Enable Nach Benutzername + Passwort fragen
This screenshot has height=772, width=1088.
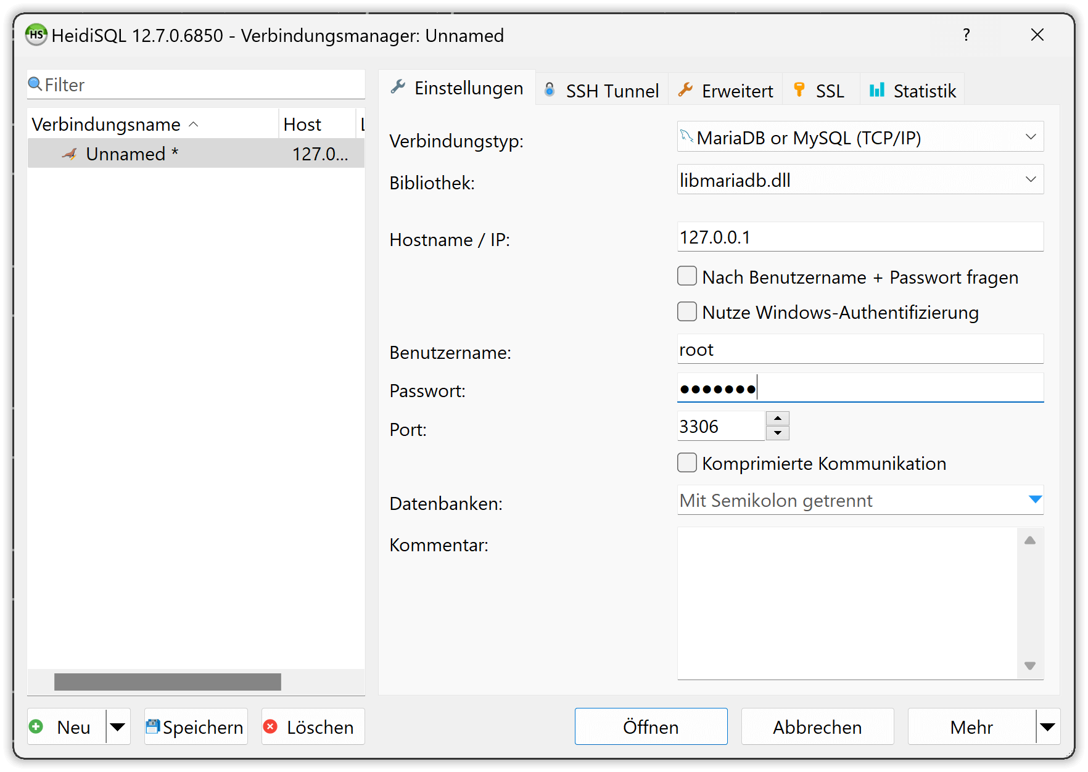point(687,276)
